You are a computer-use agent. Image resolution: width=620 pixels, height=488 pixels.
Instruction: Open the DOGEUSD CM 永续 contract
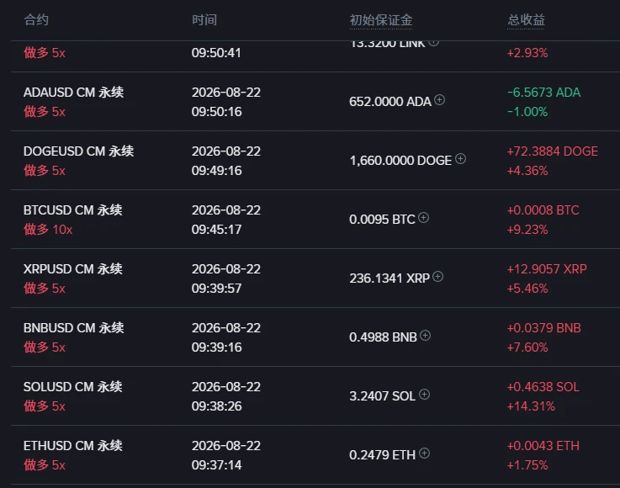click(79, 151)
